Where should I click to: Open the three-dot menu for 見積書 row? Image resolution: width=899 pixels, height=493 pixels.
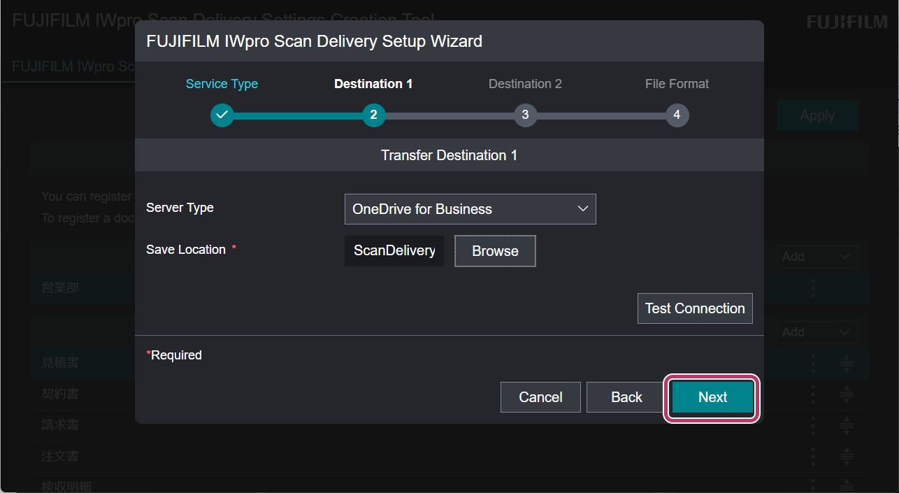pyautogui.click(x=812, y=363)
